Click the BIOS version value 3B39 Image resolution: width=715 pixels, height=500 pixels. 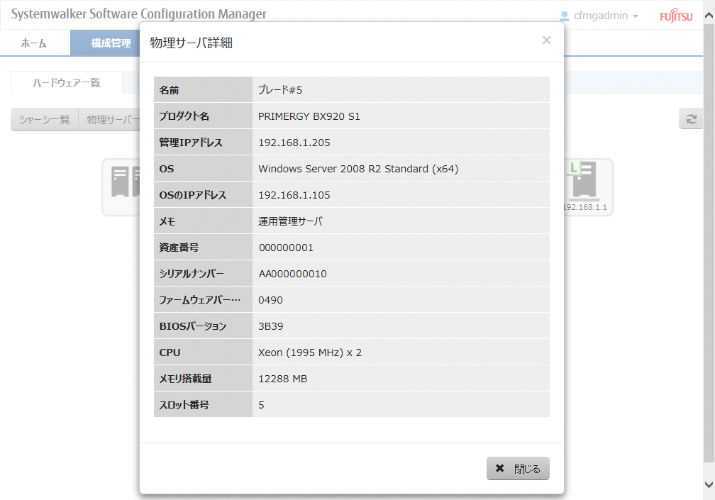tap(270, 326)
